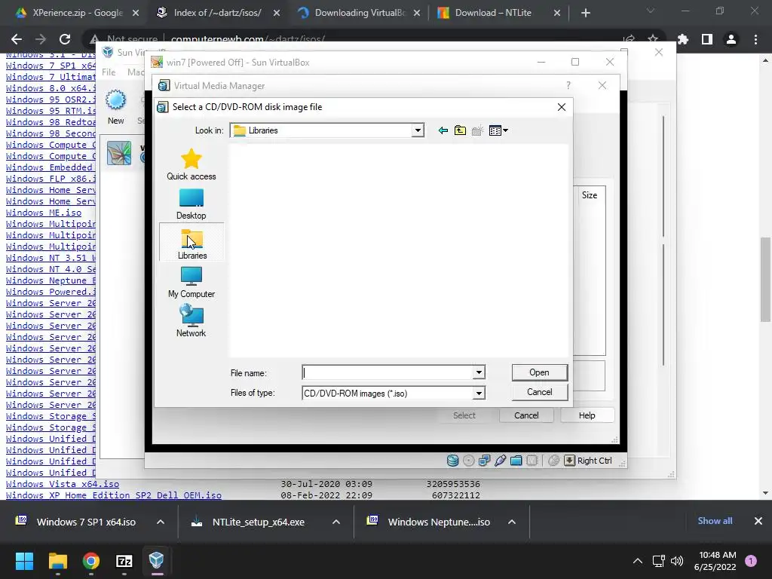Open Quick access in file dialog sidebar
This screenshot has height=579, width=772.
tap(191, 164)
